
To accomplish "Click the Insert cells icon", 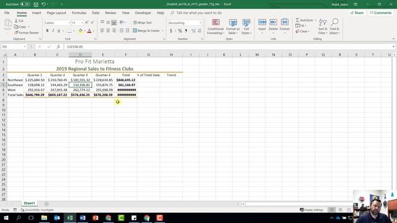I will pos(262,22).
